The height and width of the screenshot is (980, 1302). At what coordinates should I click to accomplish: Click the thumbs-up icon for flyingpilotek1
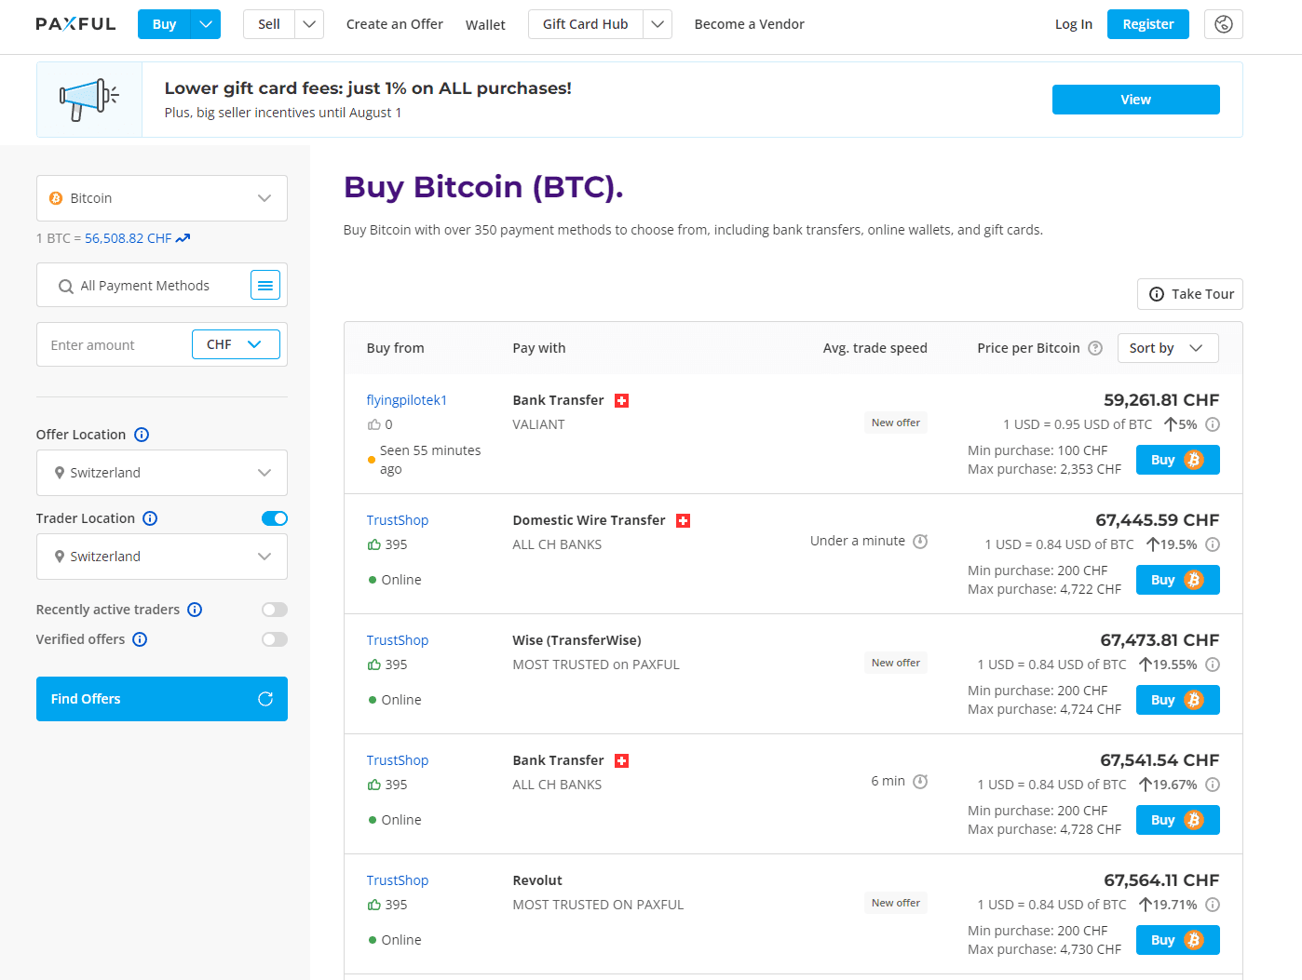(373, 424)
